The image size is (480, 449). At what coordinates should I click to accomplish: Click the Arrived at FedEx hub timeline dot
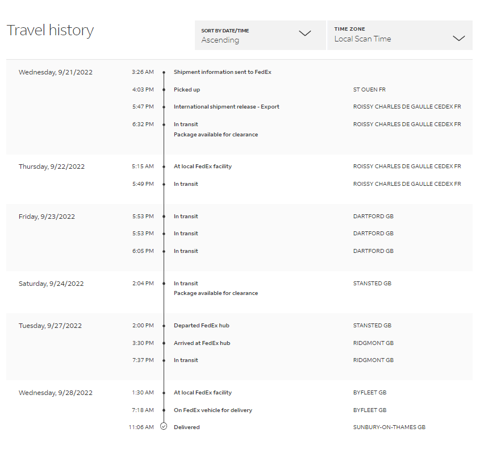click(x=164, y=343)
